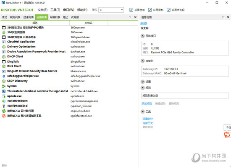This screenshot has height=167, width=231.
Task: Select the cloudhelper.exe file name
Action: (x=80, y=42)
